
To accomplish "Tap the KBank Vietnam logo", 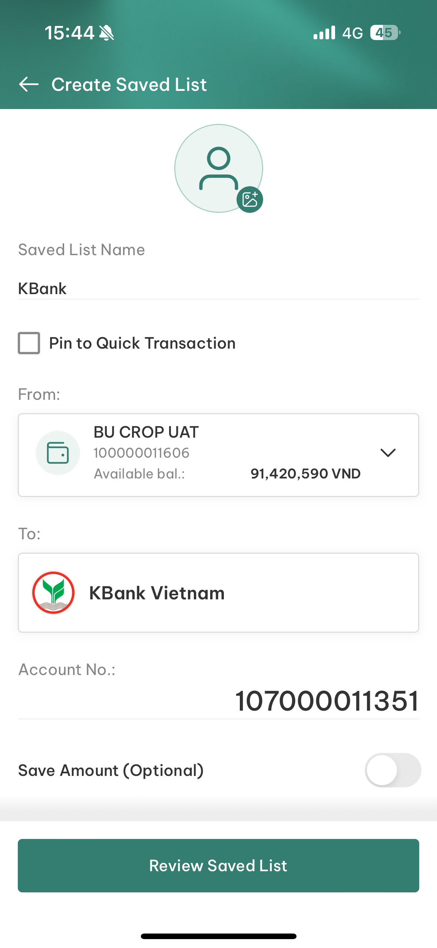I will tap(53, 593).
